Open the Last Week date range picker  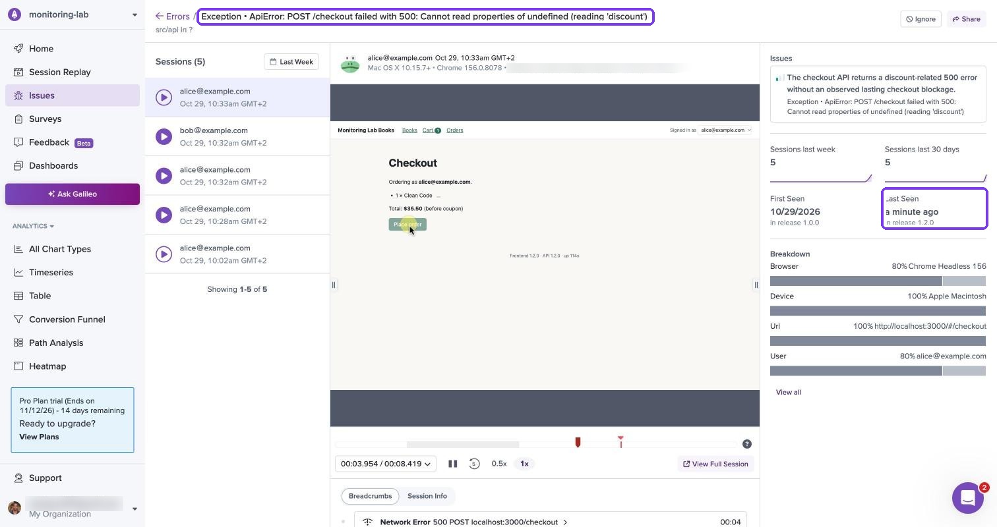291,62
